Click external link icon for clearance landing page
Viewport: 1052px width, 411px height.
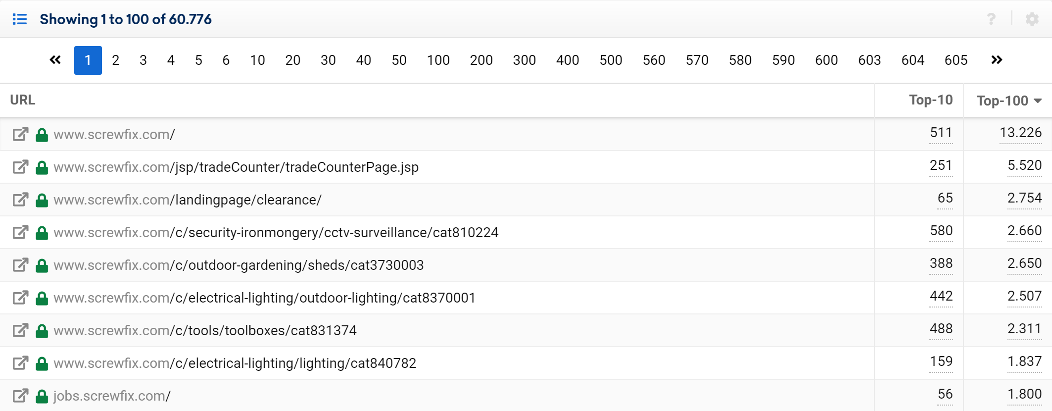point(20,200)
